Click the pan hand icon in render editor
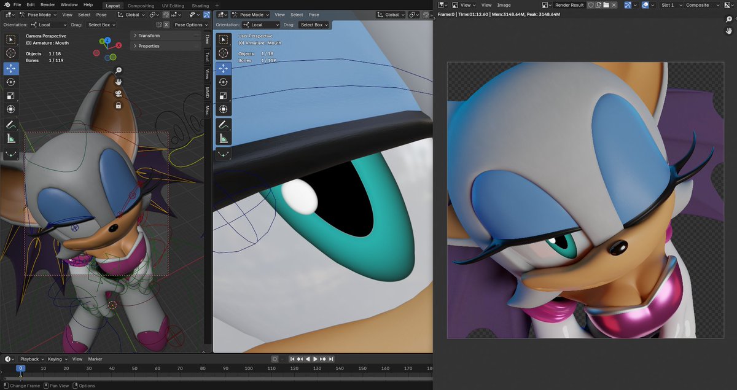This screenshot has width=737, height=390. click(728, 31)
